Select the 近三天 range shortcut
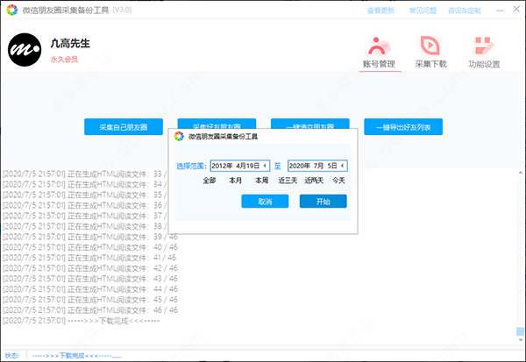 (288, 181)
